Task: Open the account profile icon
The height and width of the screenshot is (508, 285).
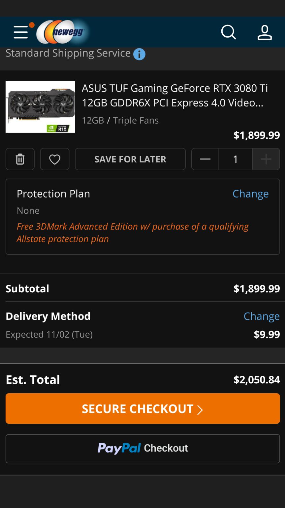Action: point(265,32)
